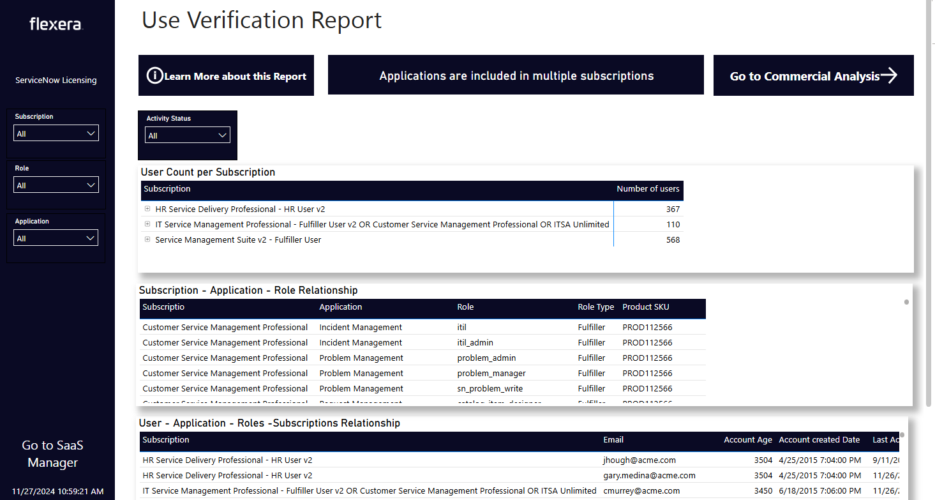
Task: Sort by the Account Age column header
Action: pyautogui.click(x=747, y=440)
